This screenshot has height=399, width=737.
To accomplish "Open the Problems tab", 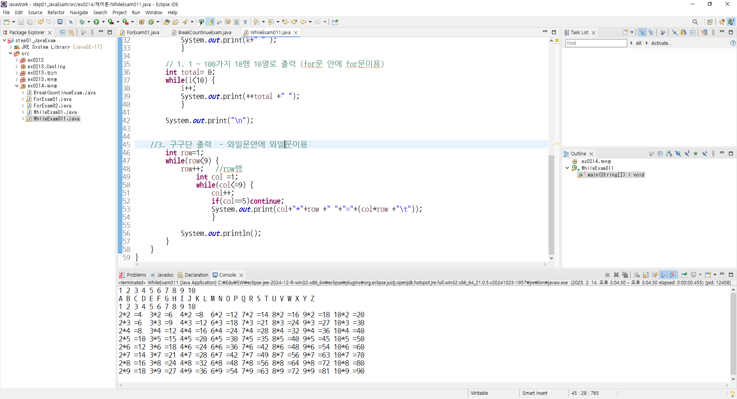I will 133,275.
